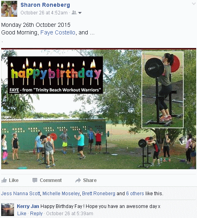Screen dimensions: 197x218
Task: Reply to Kerry Jan's comment
Action: tap(36, 214)
